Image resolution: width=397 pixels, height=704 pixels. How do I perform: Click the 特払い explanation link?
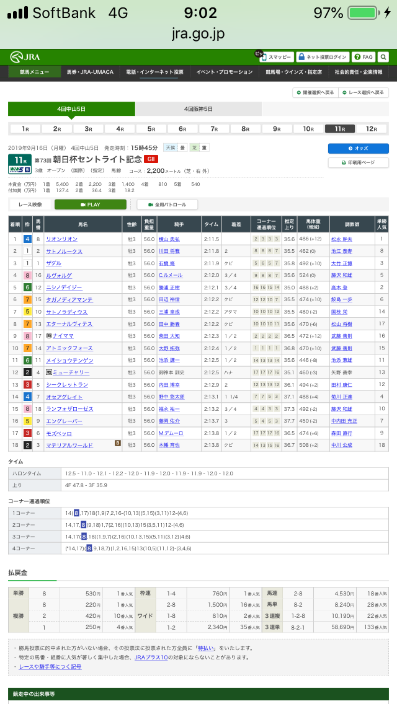[206, 648]
